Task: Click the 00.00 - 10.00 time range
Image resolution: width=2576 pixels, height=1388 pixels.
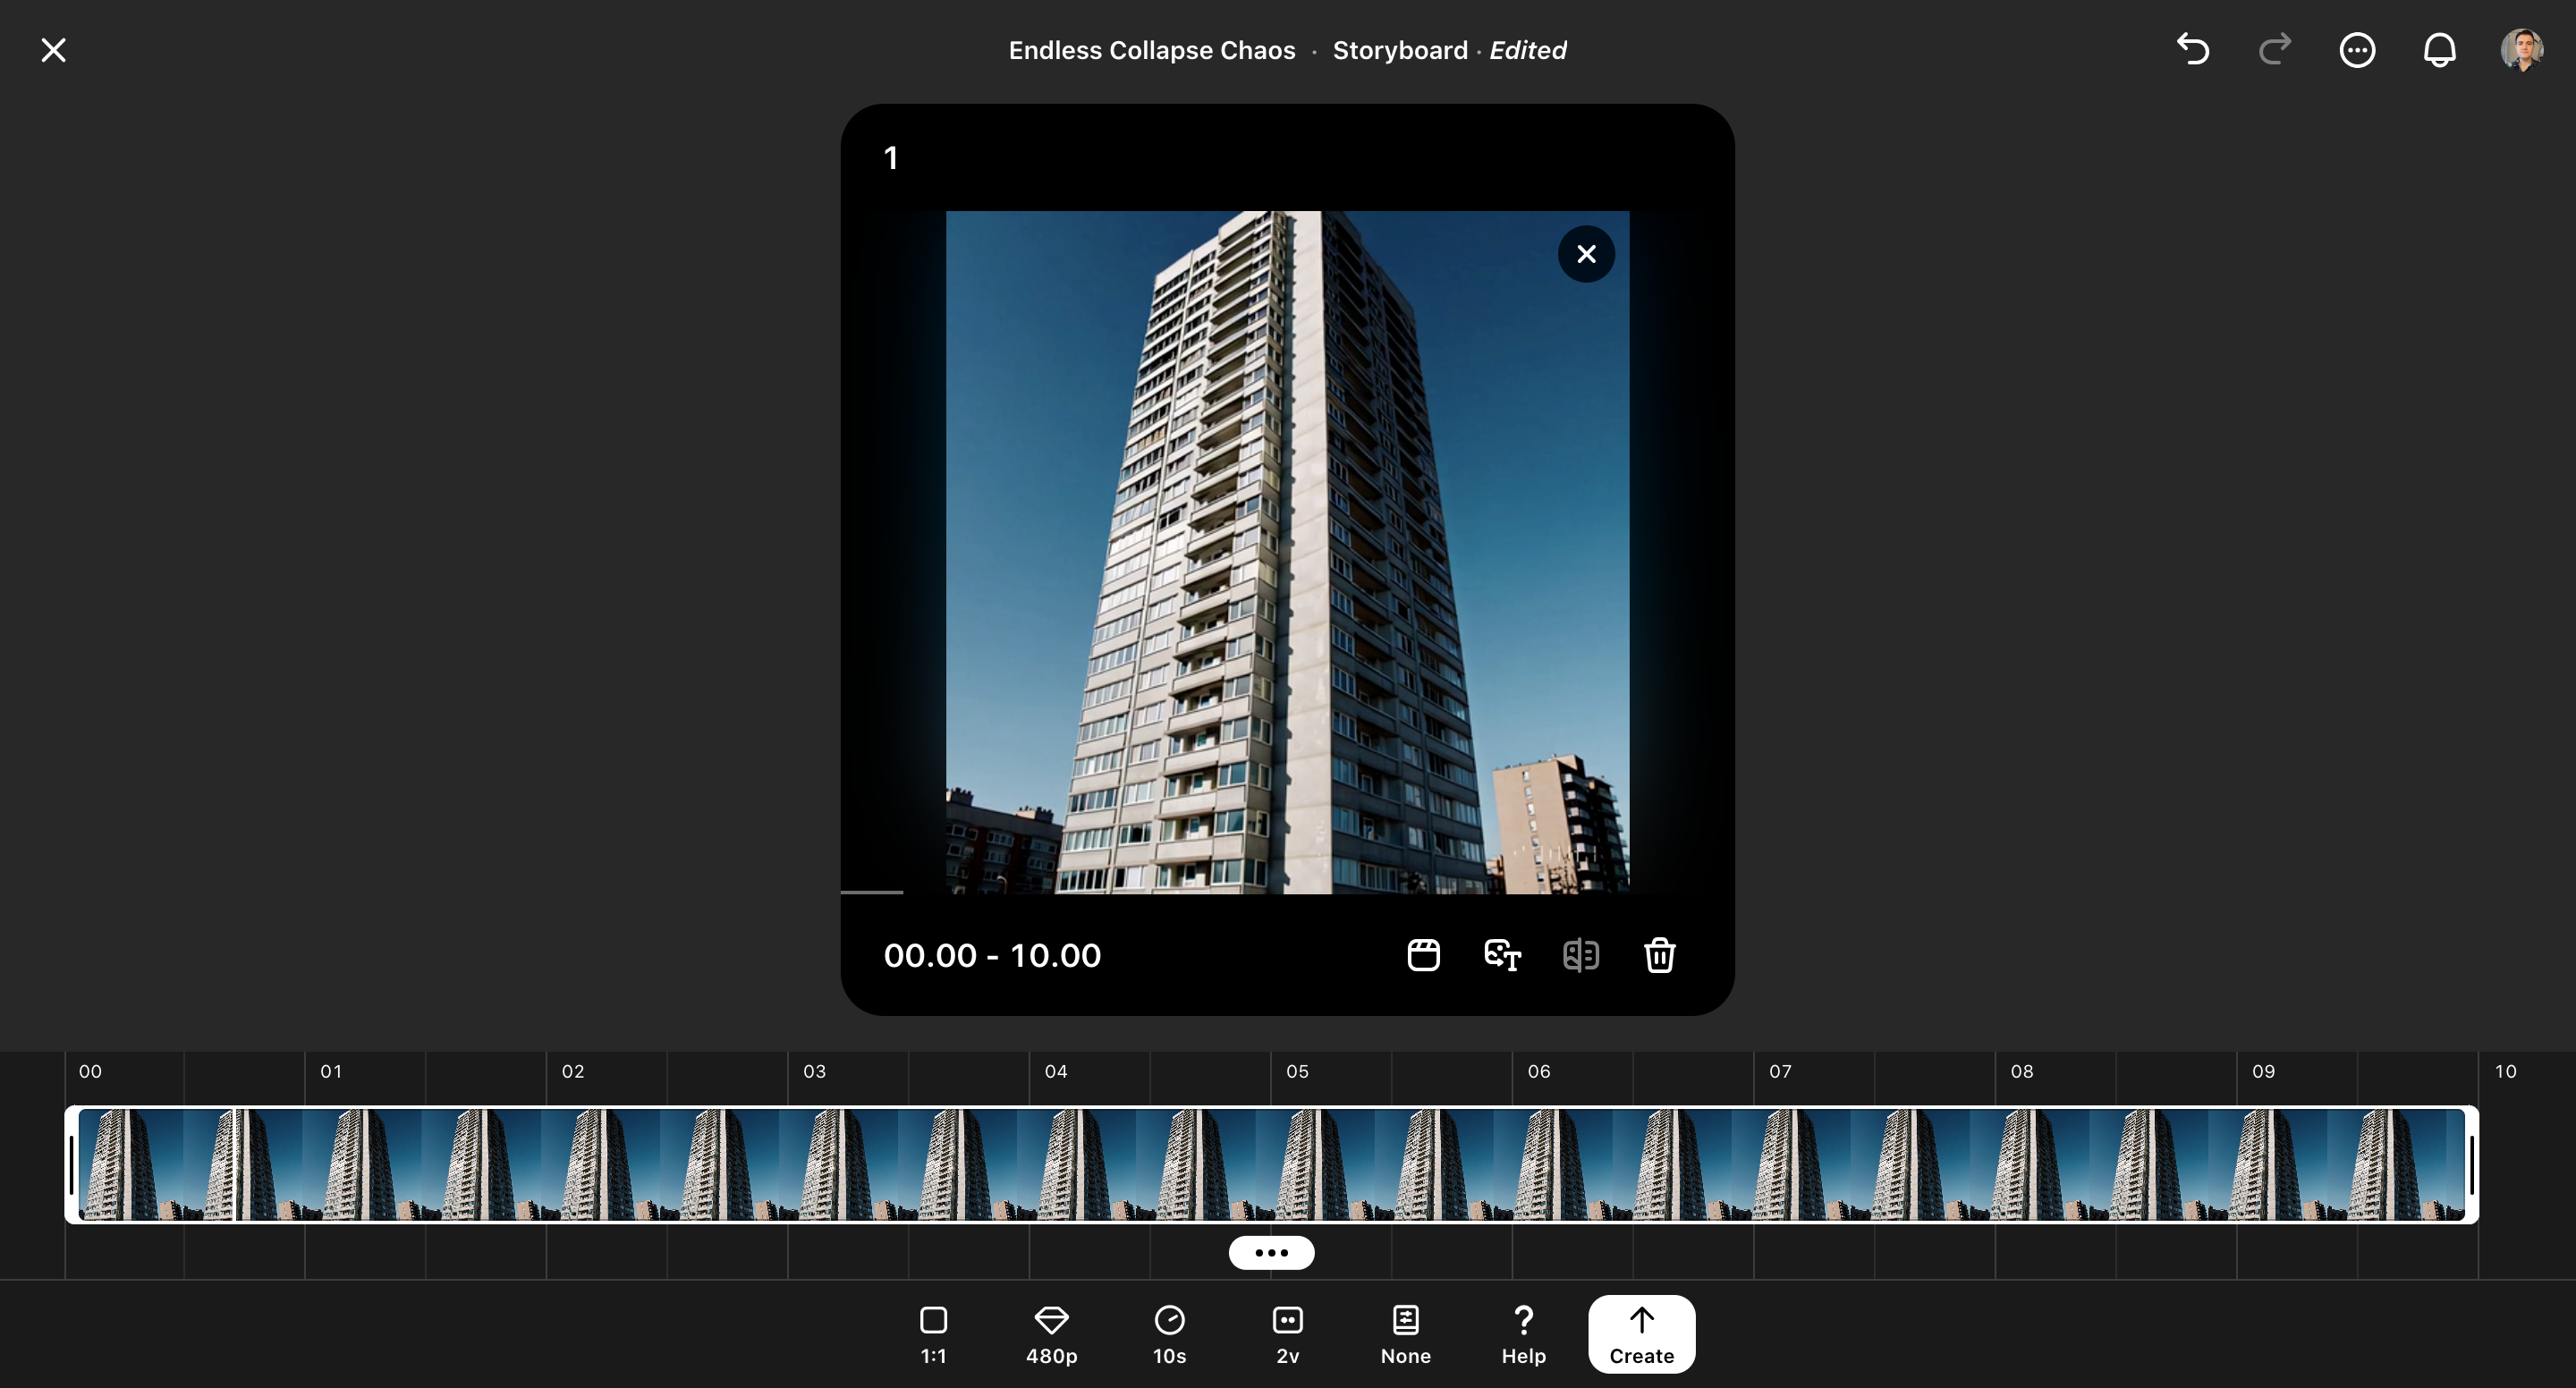Action: [x=992, y=955]
